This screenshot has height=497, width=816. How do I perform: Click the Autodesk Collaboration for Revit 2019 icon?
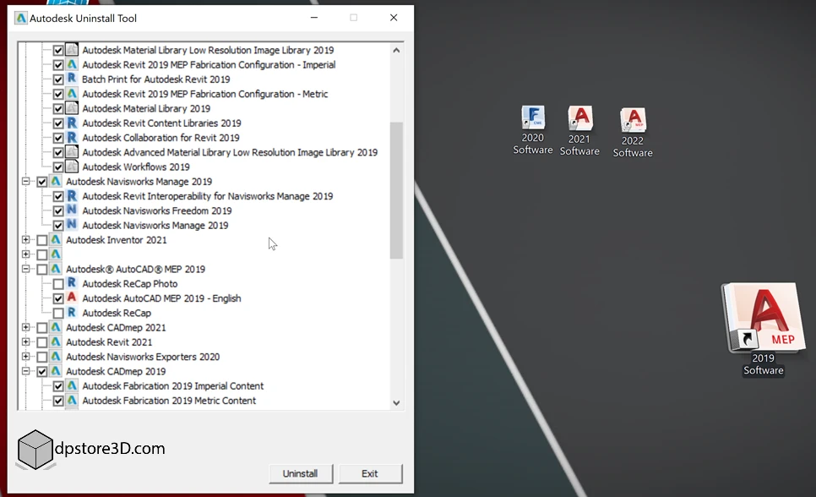(72, 138)
